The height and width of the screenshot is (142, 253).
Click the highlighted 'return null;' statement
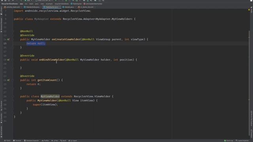pos(36,43)
